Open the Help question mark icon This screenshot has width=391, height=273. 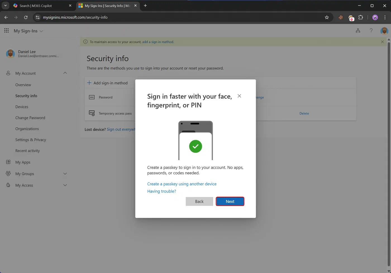tap(371, 31)
